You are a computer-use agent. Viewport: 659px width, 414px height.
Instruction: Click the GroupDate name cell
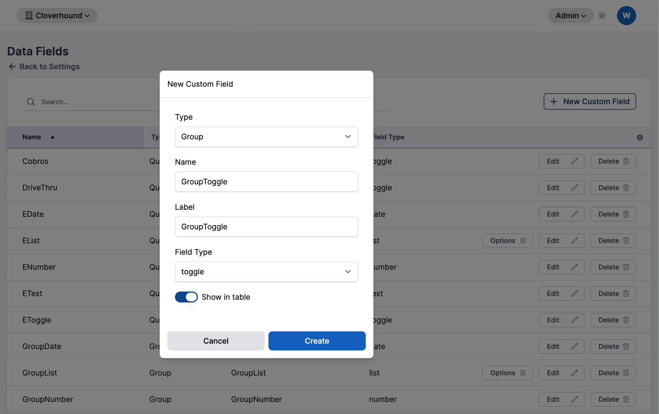click(x=42, y=346)
